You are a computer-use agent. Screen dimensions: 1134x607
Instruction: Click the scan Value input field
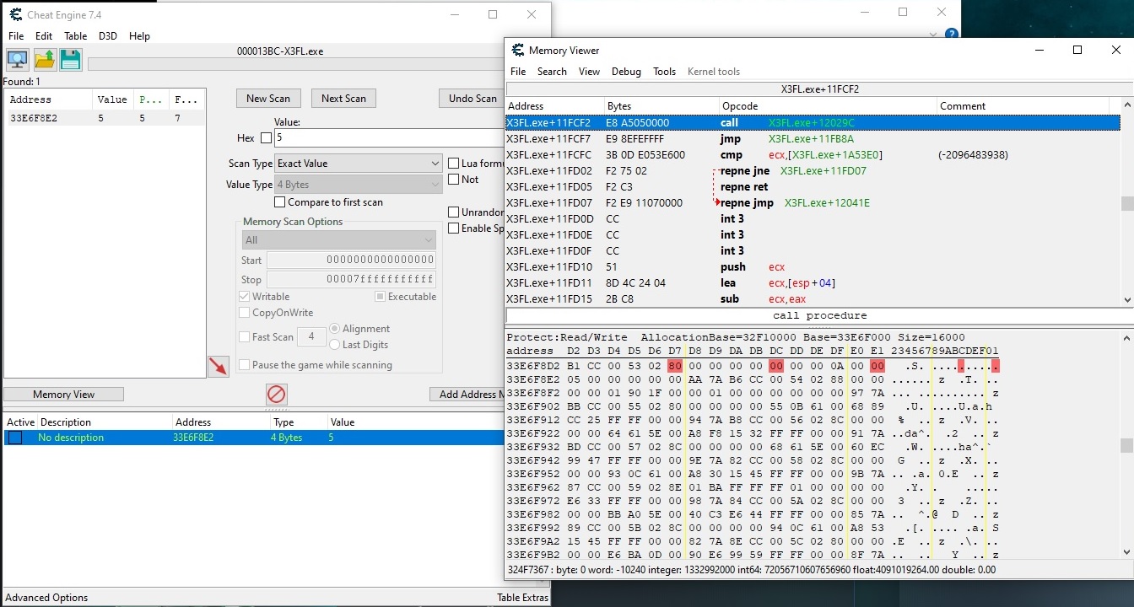[x=388, y=138]
